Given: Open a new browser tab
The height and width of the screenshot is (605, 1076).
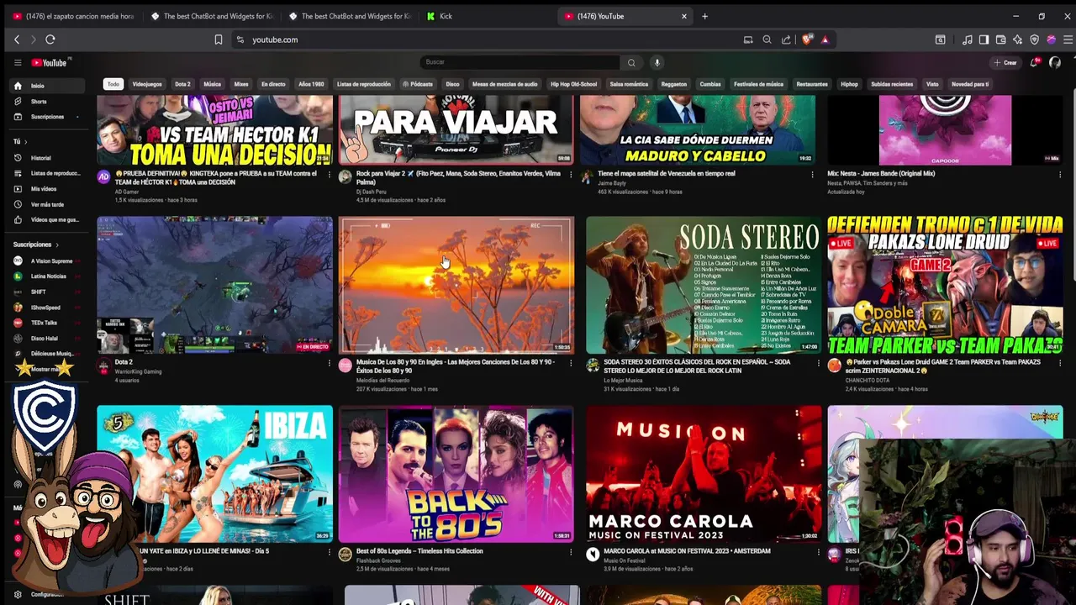Looking at the screenshot, I should pos(704,16).
